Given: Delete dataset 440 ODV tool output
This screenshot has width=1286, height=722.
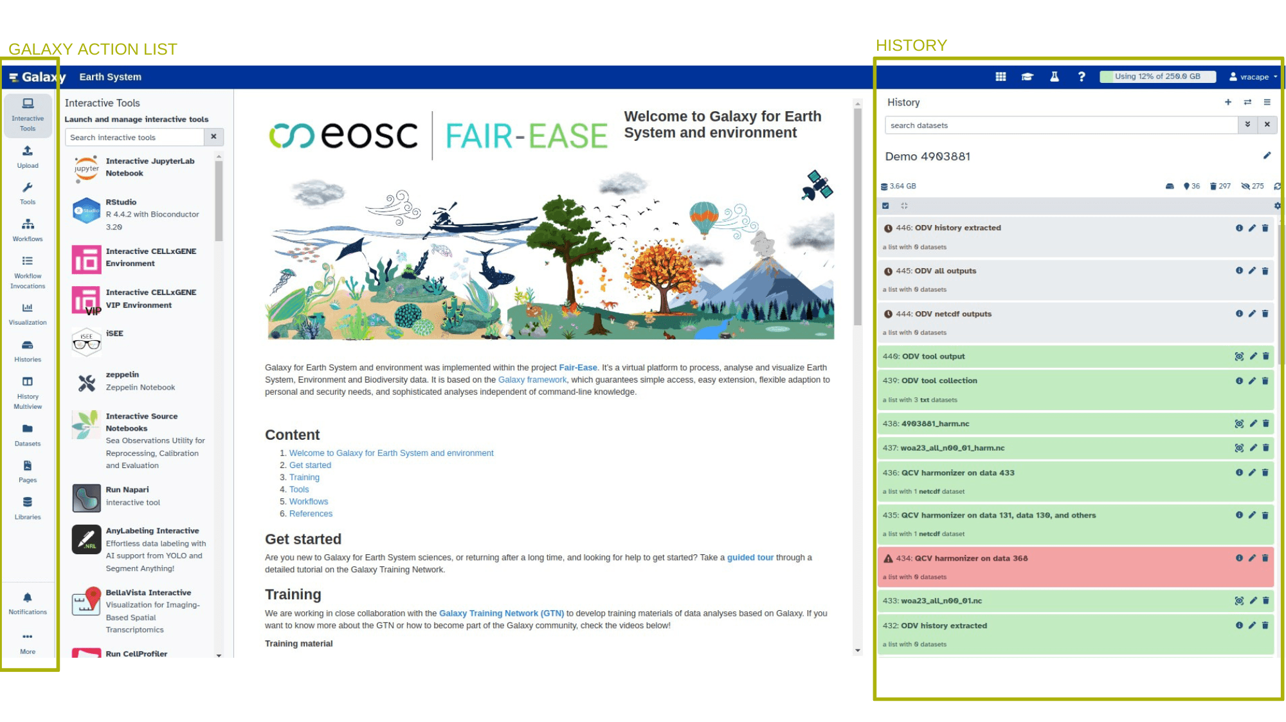Looking at the screenshot, I should [x=1265, y=356].
